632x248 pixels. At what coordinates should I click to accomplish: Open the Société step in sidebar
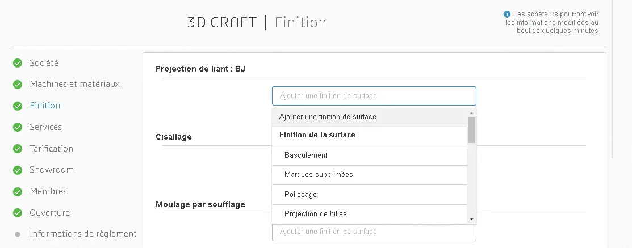tap(44, 63)
